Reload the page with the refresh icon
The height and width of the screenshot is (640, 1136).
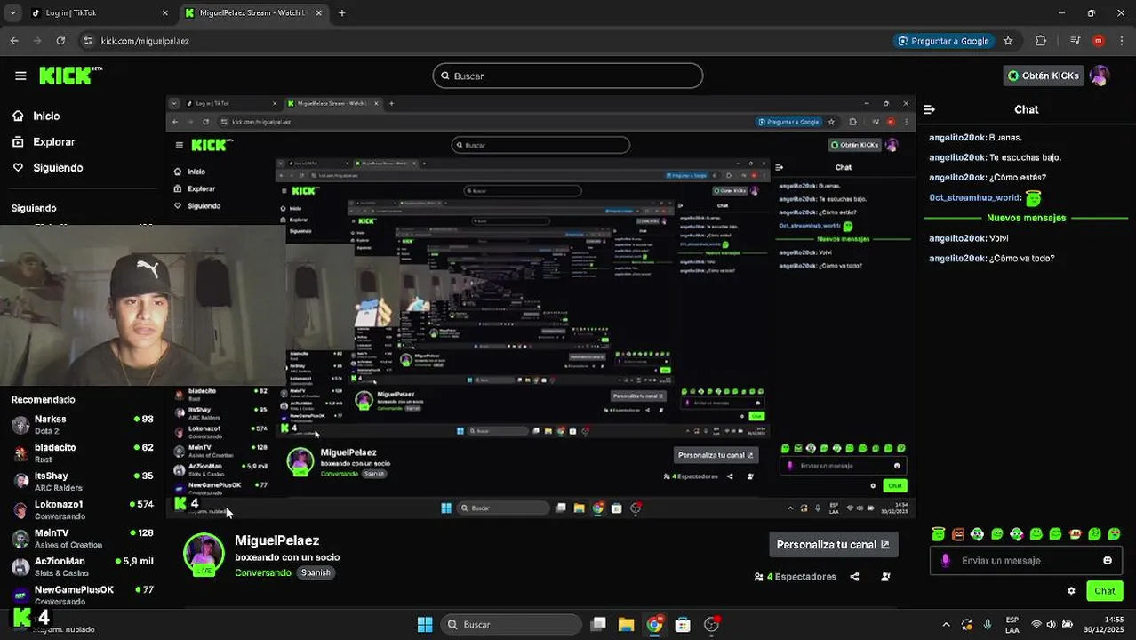(x=60, y=41)
